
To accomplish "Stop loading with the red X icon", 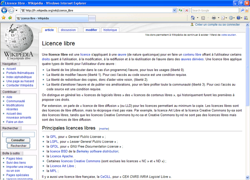I will click(x=187, y=11).
